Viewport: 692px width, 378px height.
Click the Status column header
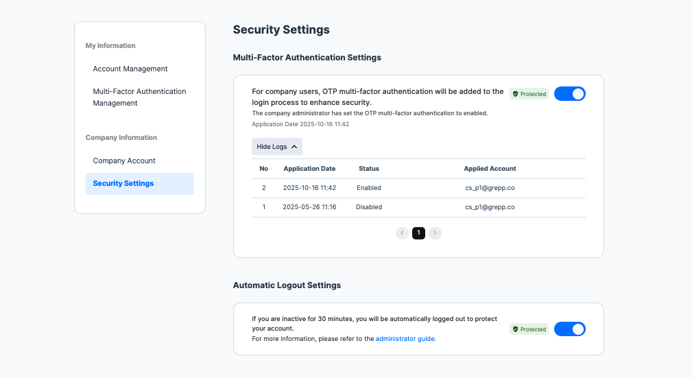click(x=369, y=169)
